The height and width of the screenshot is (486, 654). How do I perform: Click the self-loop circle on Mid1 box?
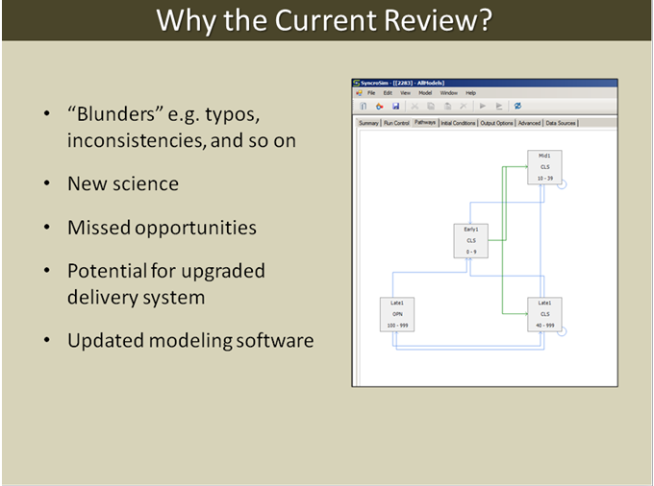coord(563,184)
